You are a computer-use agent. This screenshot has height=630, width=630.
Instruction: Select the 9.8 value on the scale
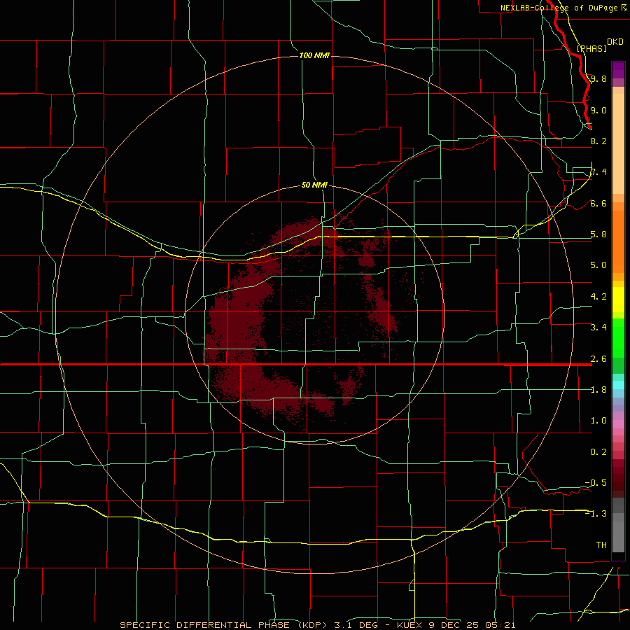click(x=598, y=78)
